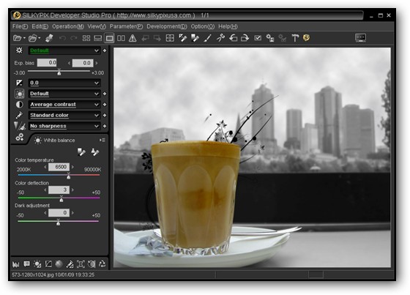Image resolution: width=410 pixels, height=295 pixels.
Task: Click the text T tool icon
Action: (x=295, y=38)
